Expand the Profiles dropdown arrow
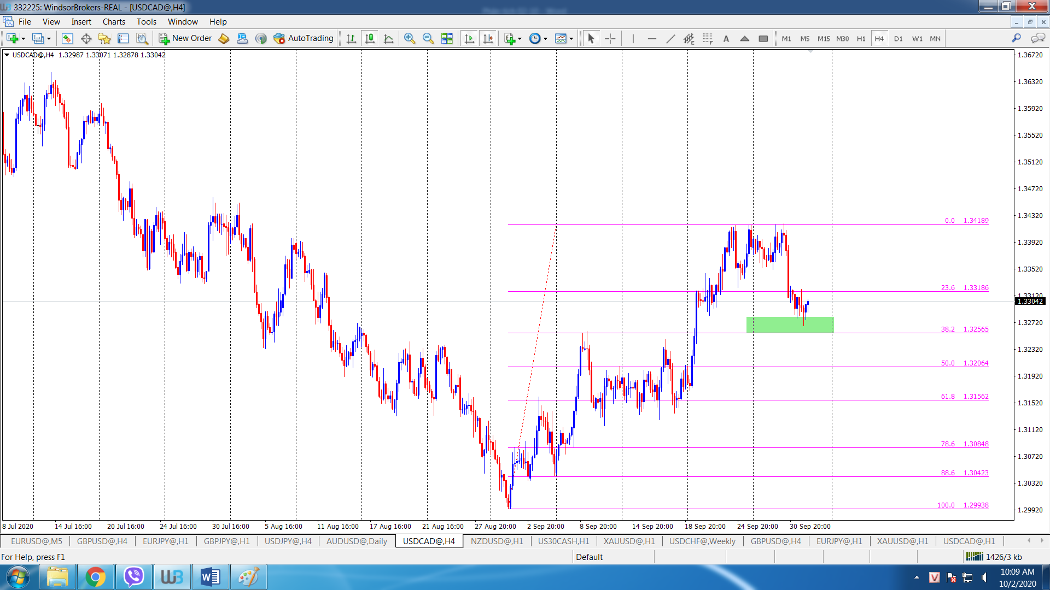The width and height of the screenshot is (1050, 590). 49,38
